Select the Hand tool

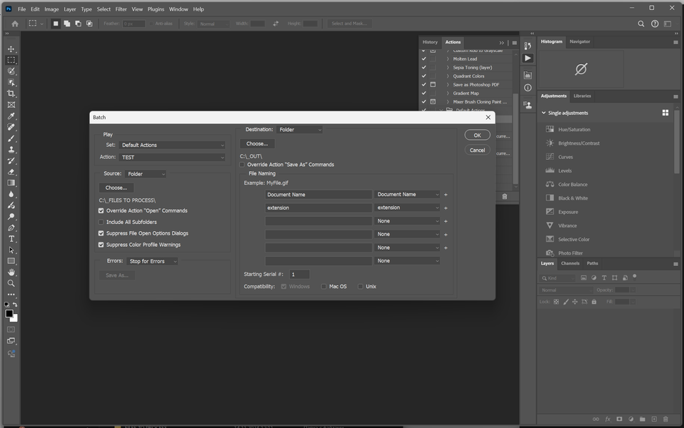(x=11, y=272)
